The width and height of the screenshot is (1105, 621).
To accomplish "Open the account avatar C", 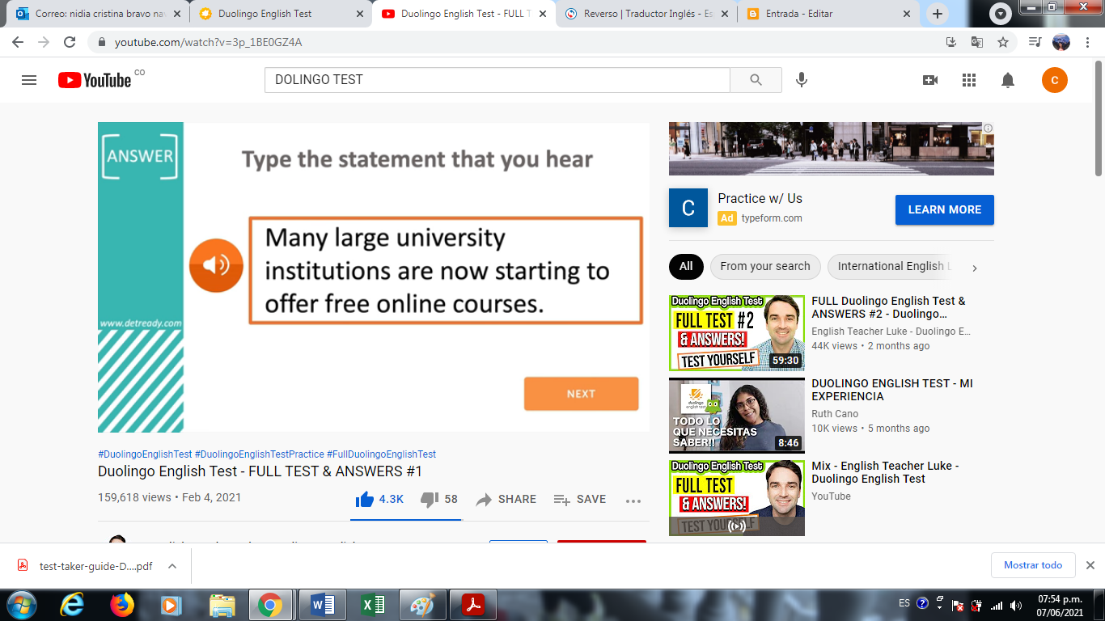I will tap(1055, 80).
